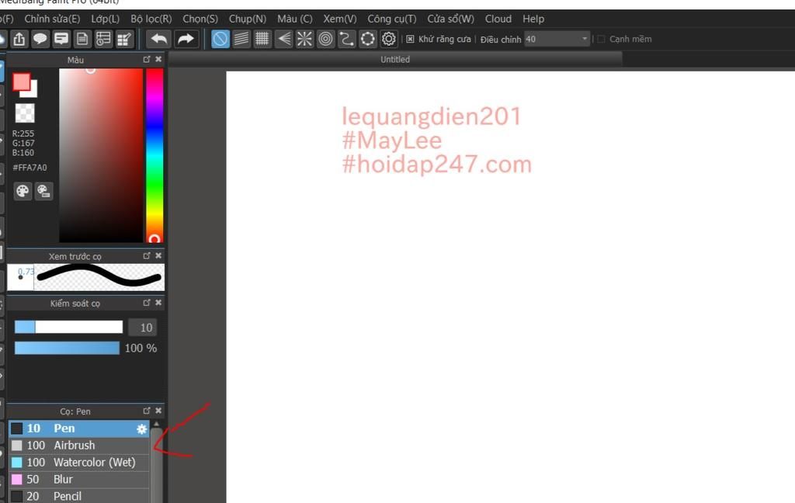Enable the curve snap guide
Viewport: 795px width, 503px height.
click(347, 39)
